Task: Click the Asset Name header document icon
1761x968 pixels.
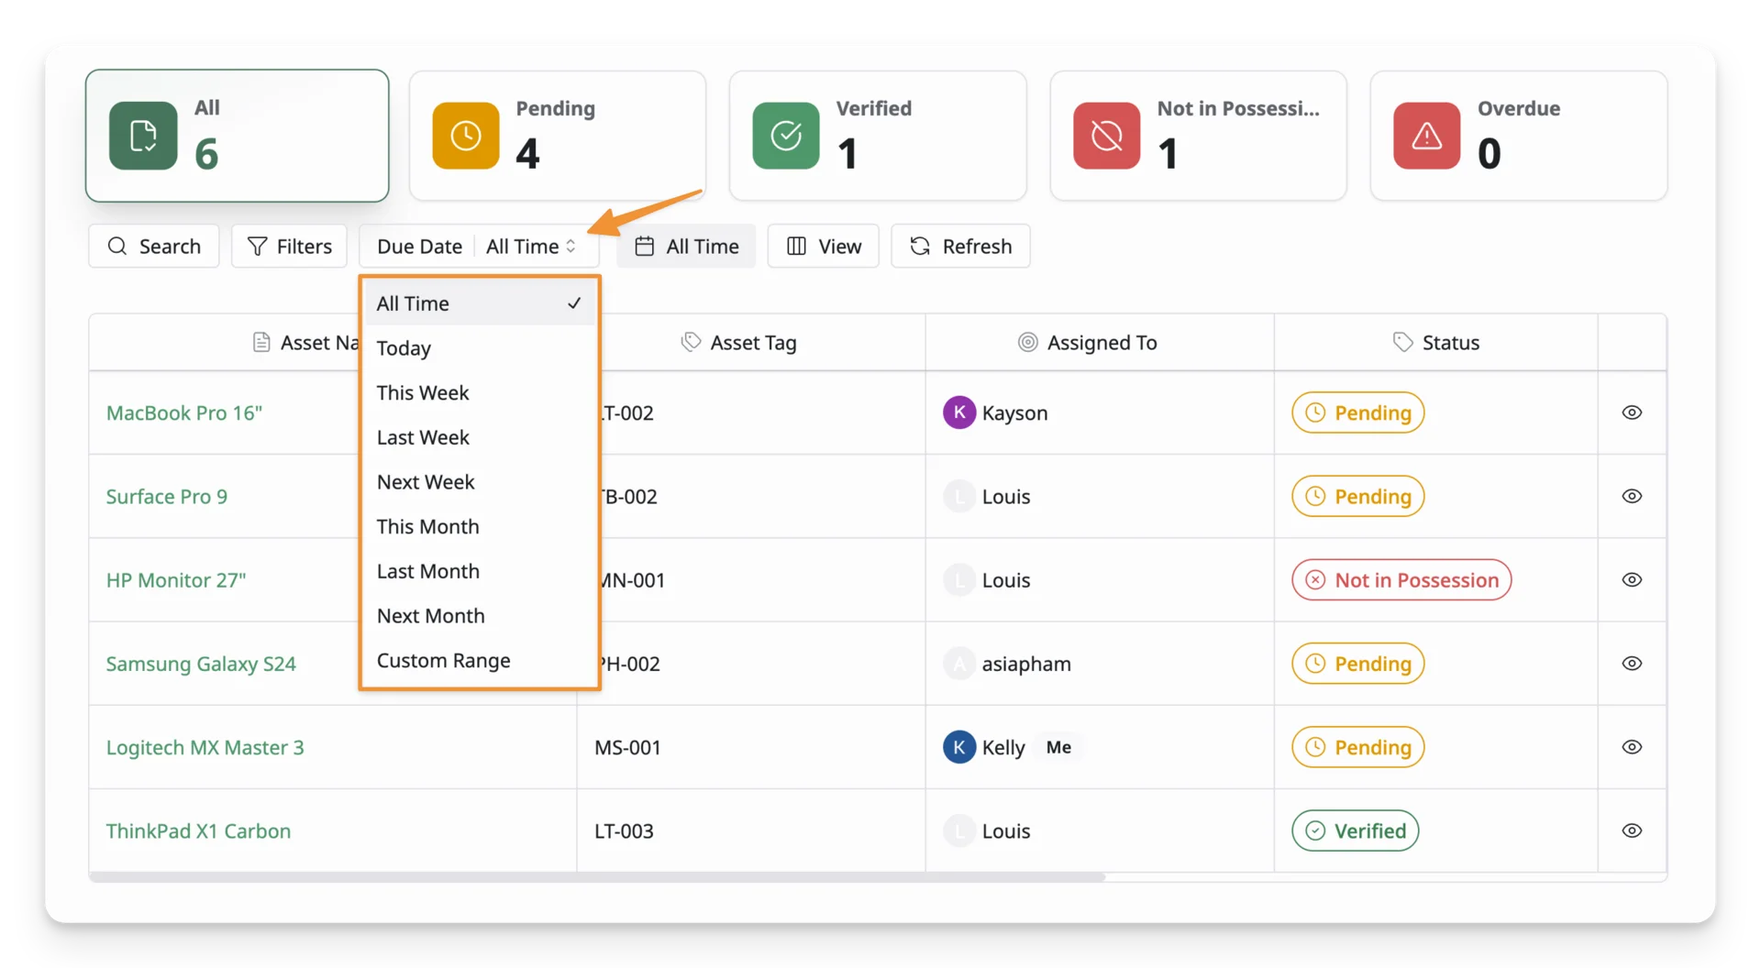Action: [261, 342]
